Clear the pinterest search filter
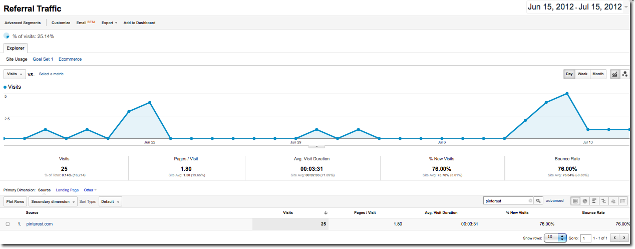The width and height of the screenshot is (635, 249). click(530, 201)
